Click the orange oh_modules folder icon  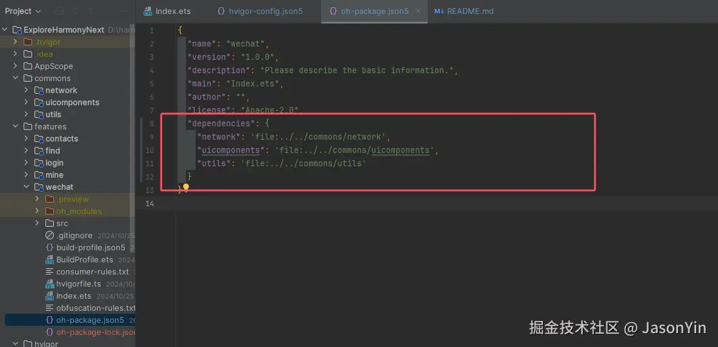point(50,211)
